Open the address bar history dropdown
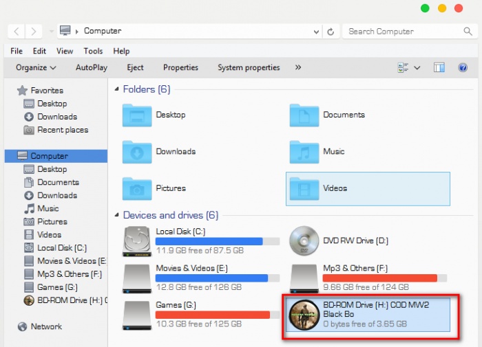482x347 pixels. coord(316,32)
